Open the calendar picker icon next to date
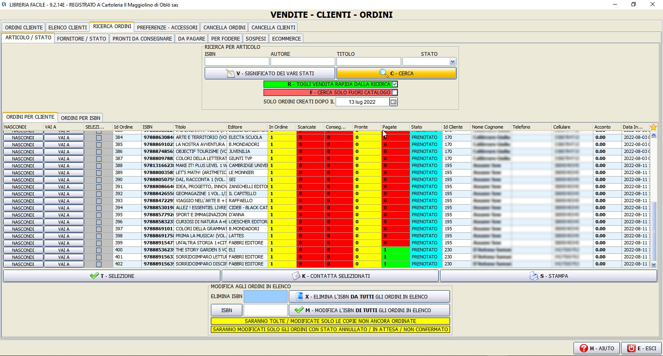 pos(394,102)
